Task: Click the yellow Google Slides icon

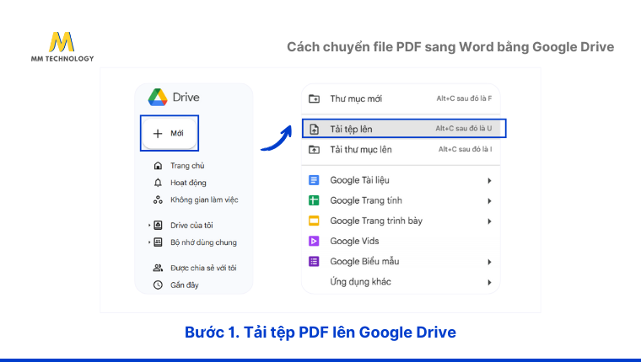Action: click(314, 221)
